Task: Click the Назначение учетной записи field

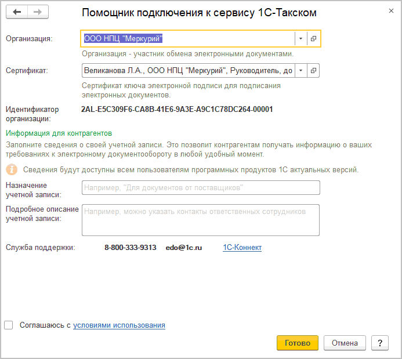Action: point(201,188)
